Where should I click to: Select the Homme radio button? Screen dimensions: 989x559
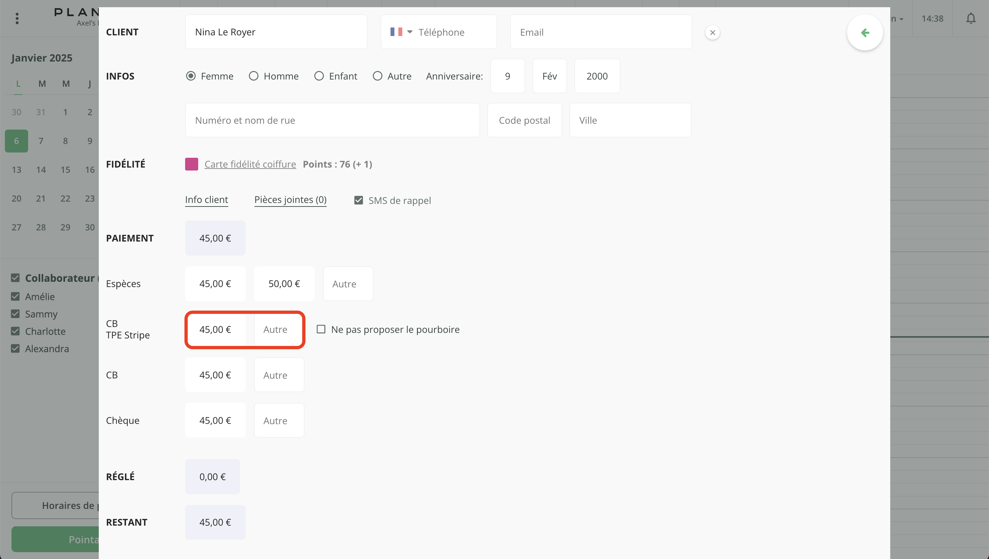click(x=253, y=76)
